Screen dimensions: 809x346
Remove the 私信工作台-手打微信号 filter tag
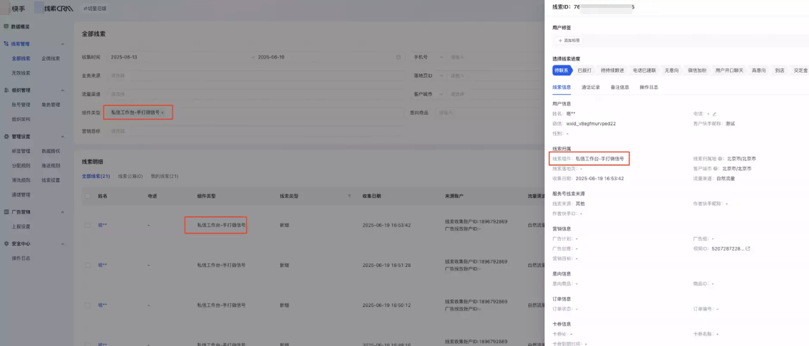[x=163, y=112]
